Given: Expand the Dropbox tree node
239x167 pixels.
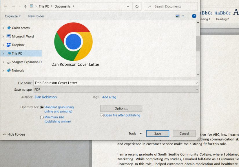Looking at the screenshot, I should [x=3, y=45].
